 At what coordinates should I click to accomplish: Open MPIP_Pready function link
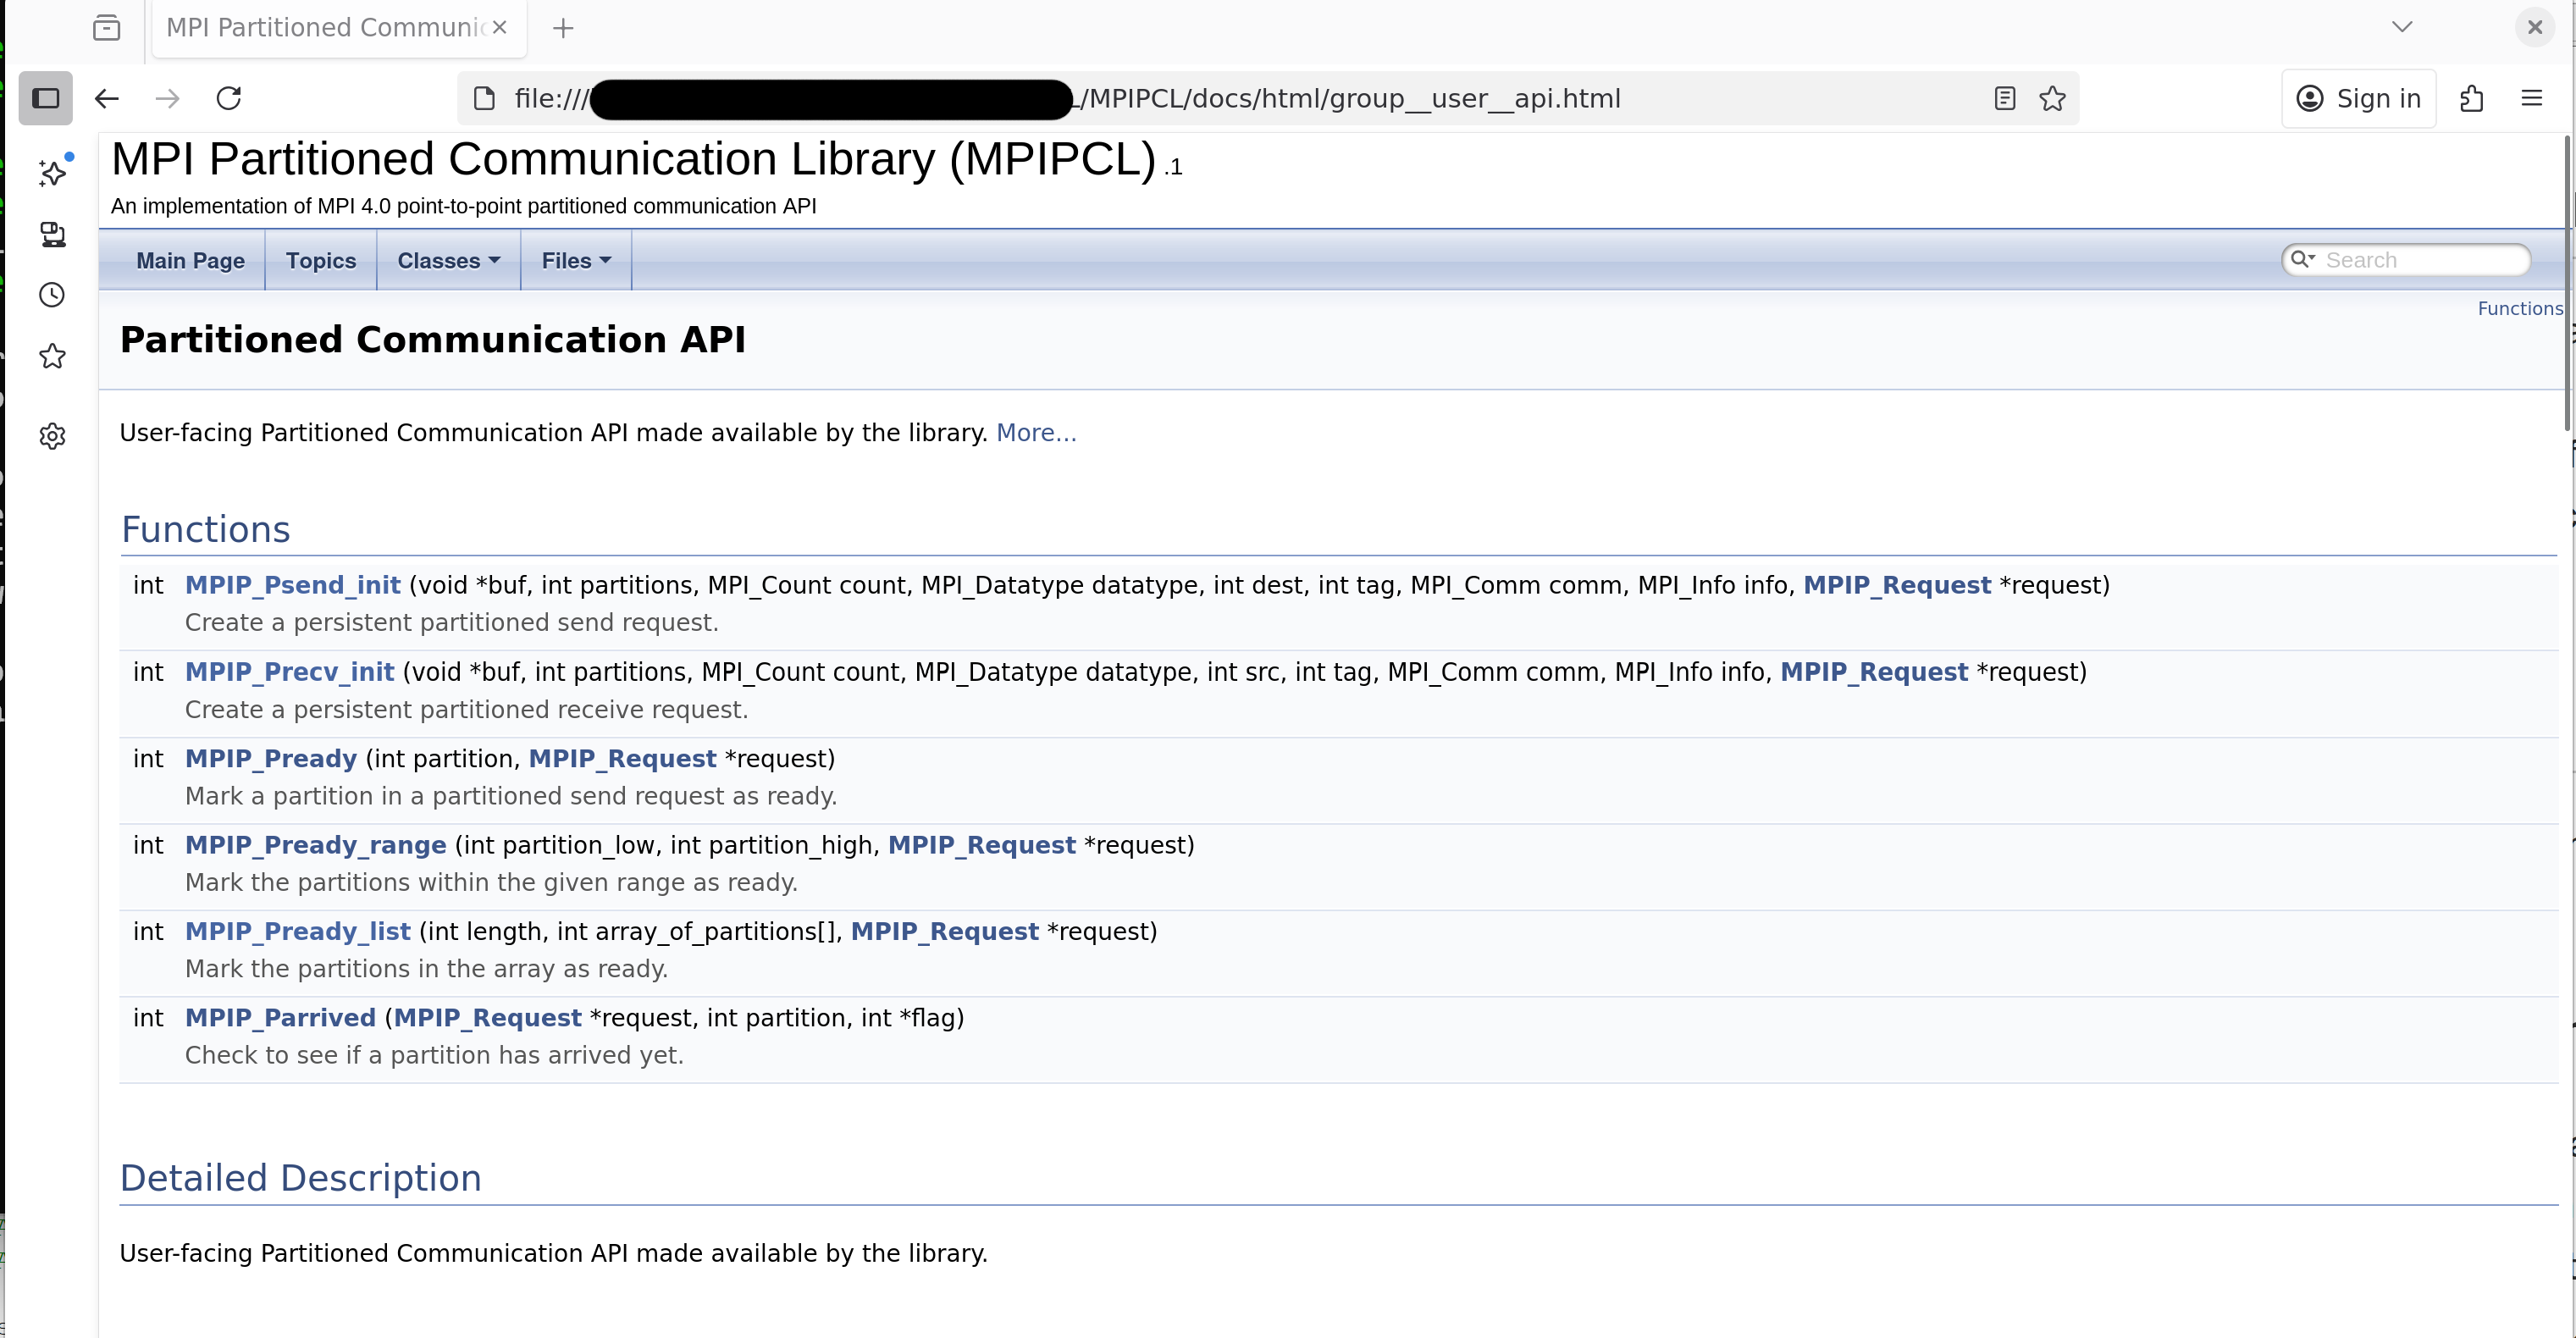click(x=271, y=758)
